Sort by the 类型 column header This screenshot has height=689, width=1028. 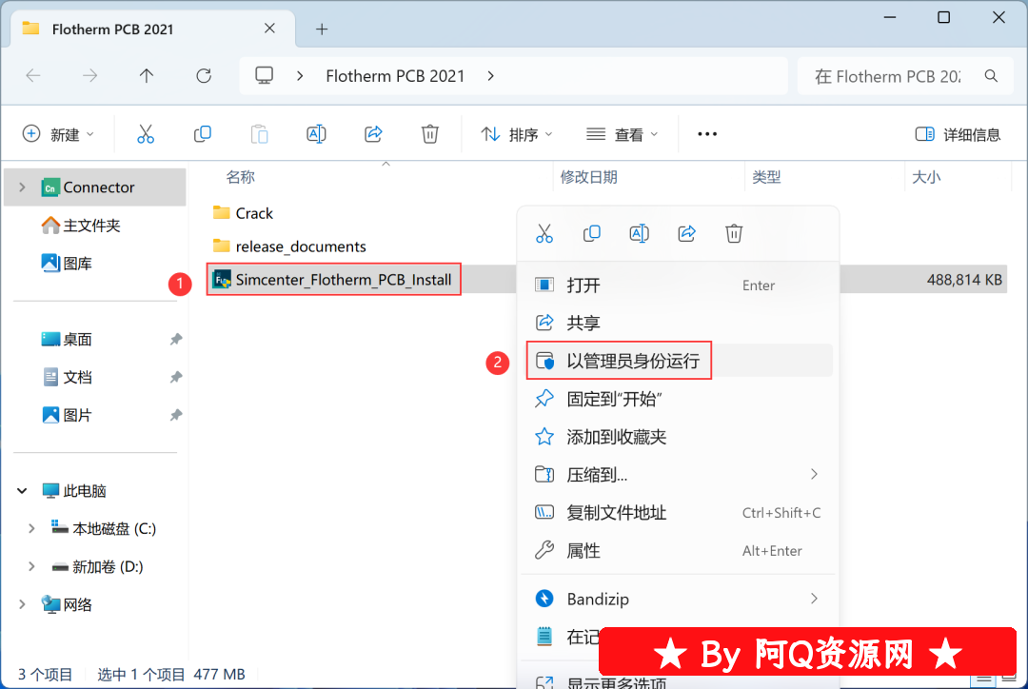(766, 177)
